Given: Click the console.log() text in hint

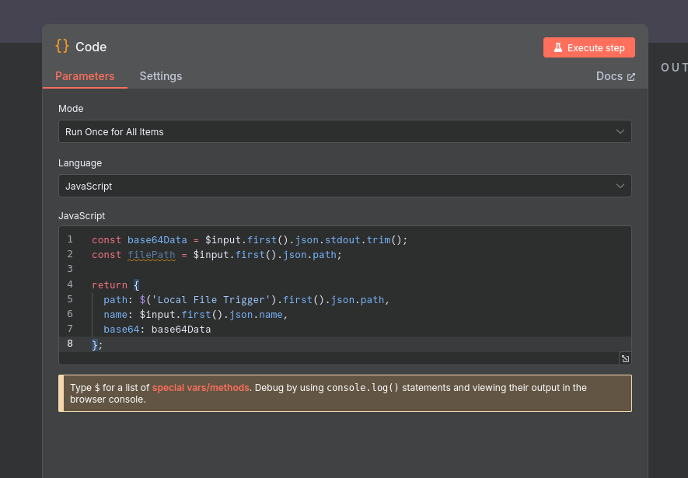Looking at the screenshot, I should click(362, 388).
